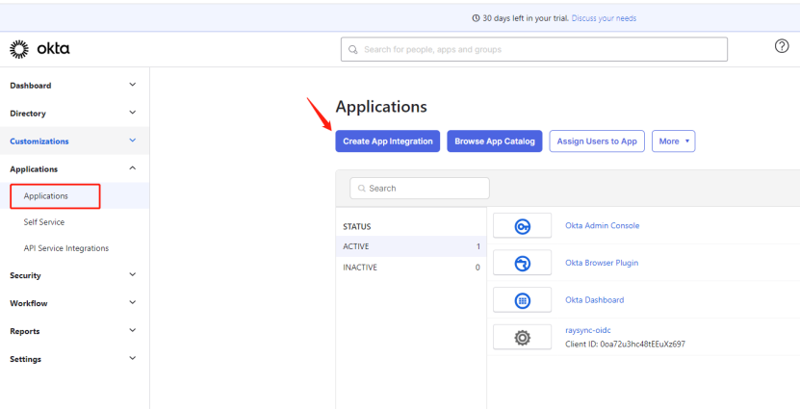Open the help question mark icon
The height and width of the screenshot is (409, 800).
tap(782, 48)
